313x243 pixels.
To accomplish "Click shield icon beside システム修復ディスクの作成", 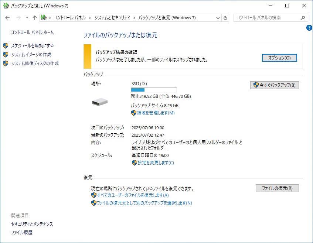I will coord(6,64).
